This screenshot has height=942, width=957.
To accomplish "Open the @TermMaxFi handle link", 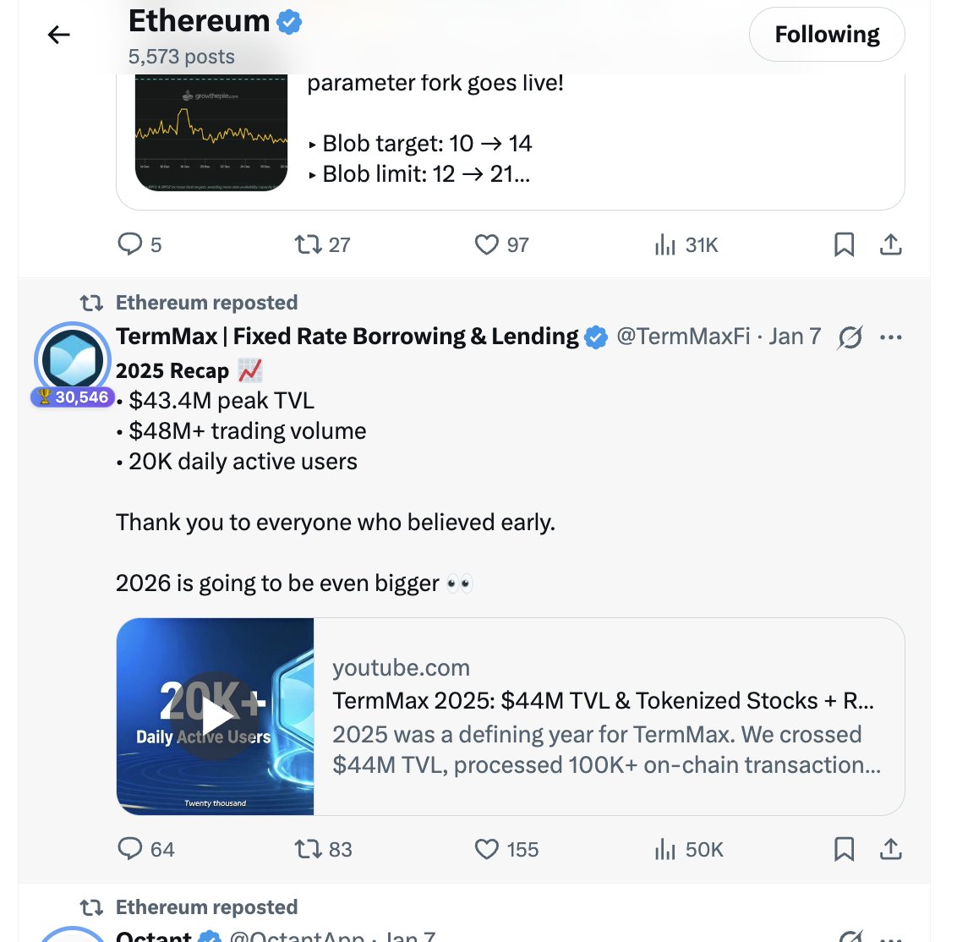I will tap(683, 337).
